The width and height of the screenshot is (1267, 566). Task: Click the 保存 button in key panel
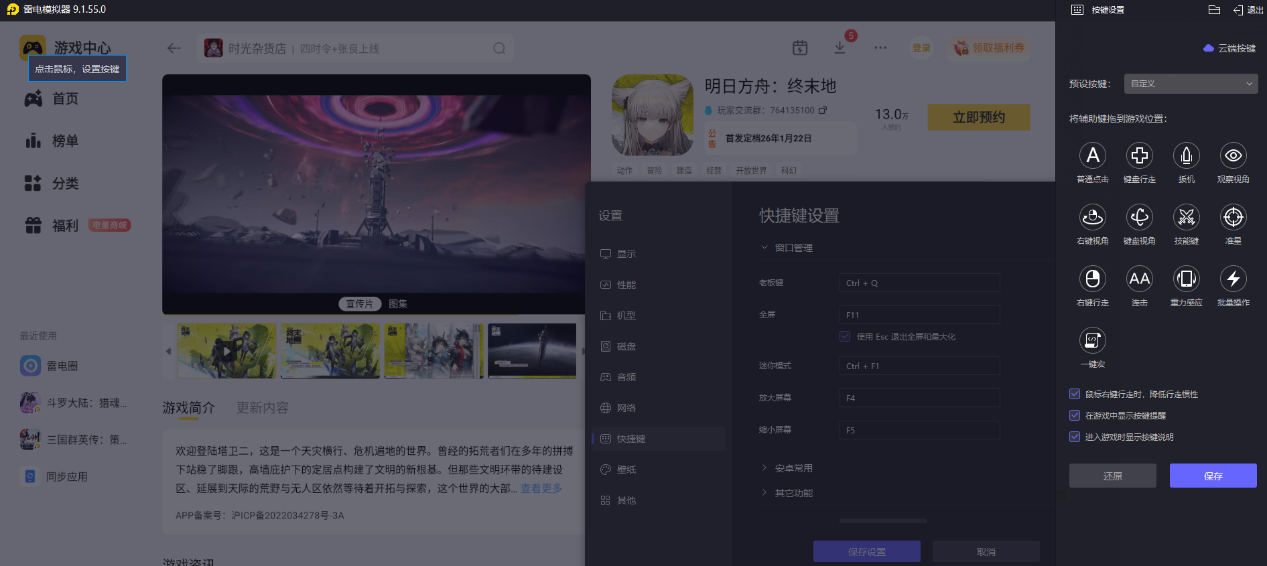click(1213, 476)
